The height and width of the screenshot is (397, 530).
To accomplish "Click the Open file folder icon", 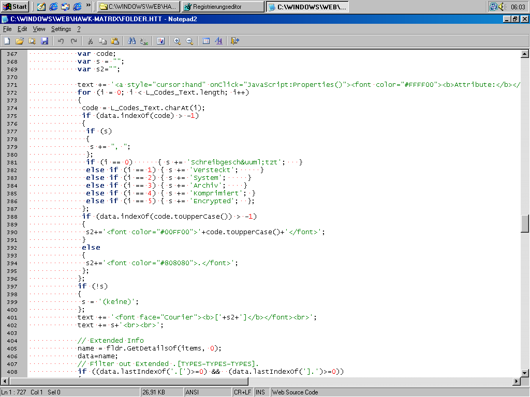I will pyautogui.click(x=20, y=41).
